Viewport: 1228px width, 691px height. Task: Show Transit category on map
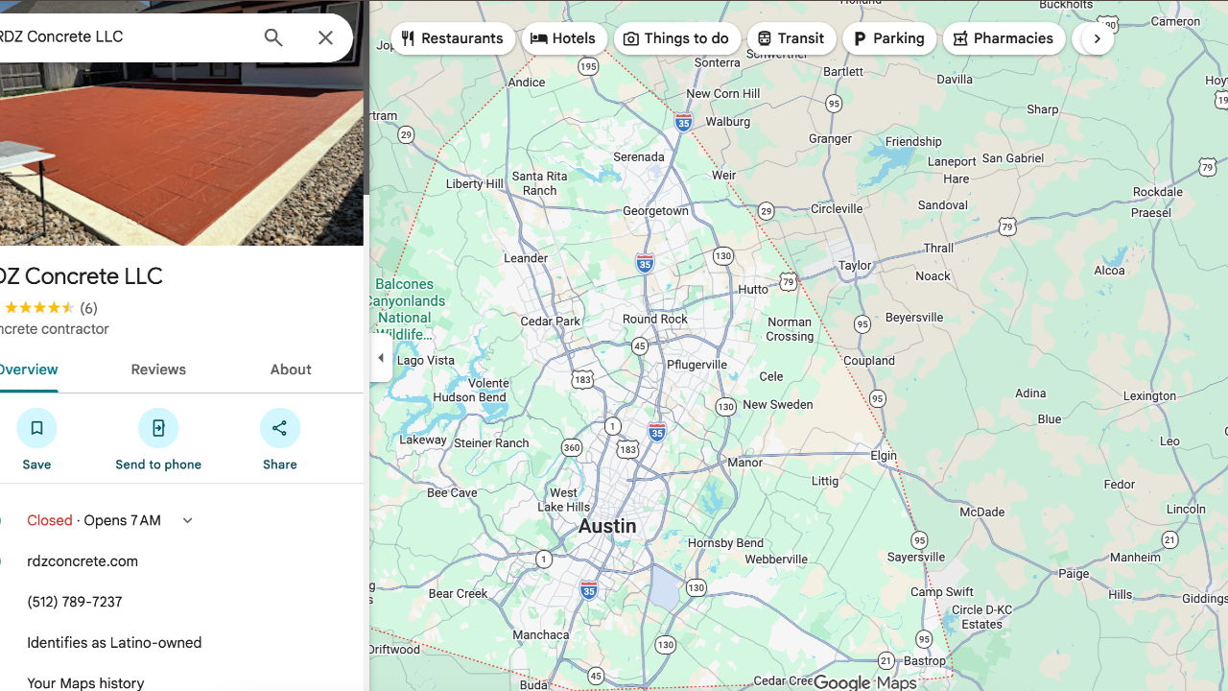(791, 38)
